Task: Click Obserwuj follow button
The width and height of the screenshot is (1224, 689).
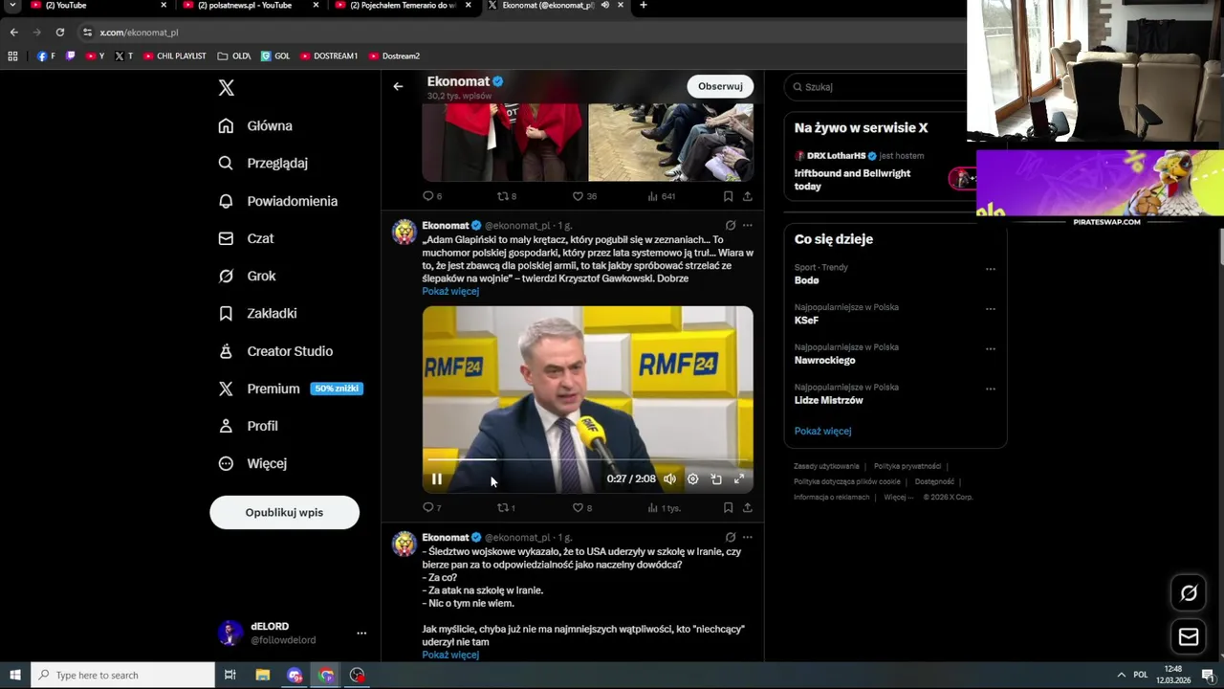Action: coord(720,86)
